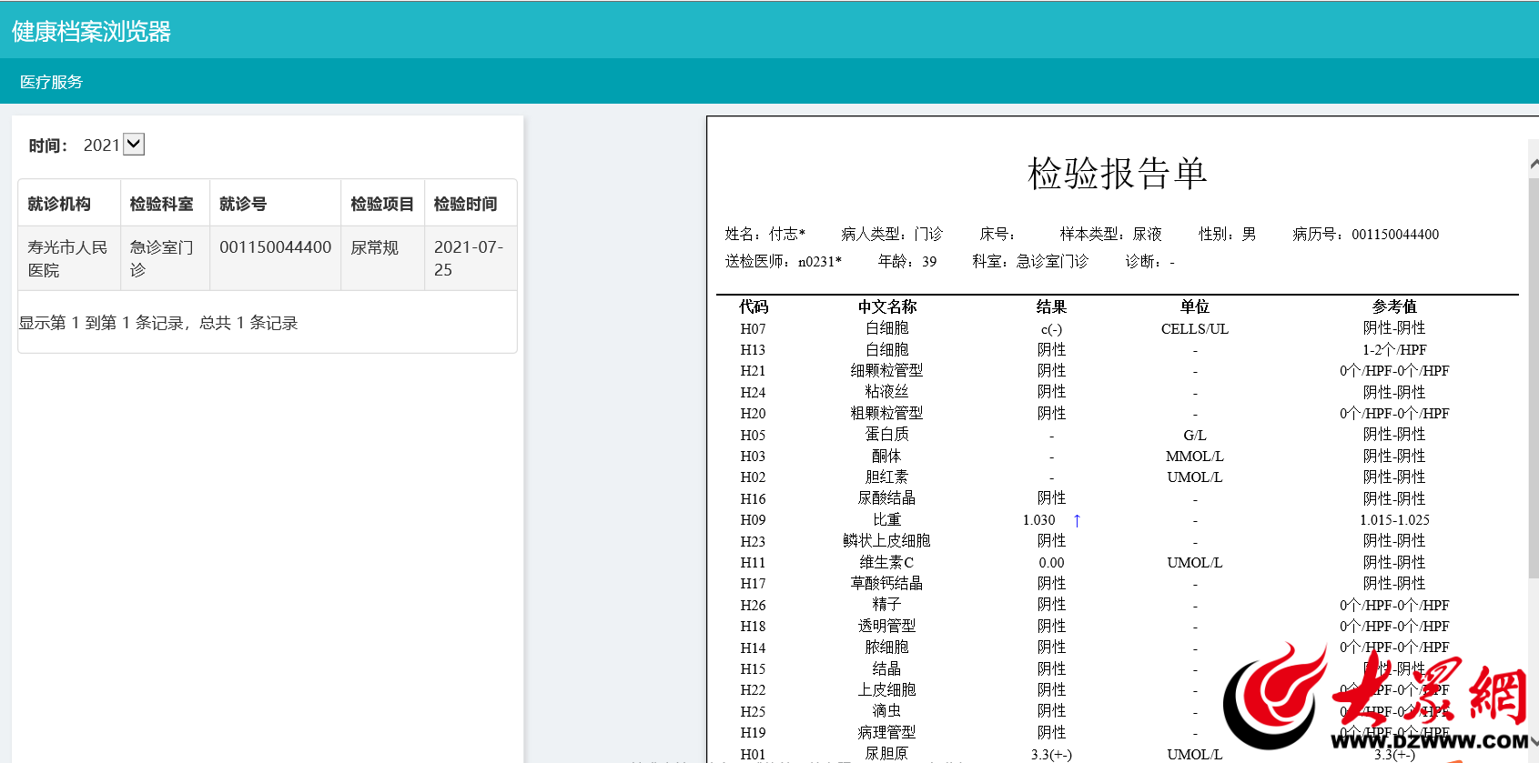This screenshot has width=1539, height=763.
Task: Select the 检验项目 column header
Action: coord(382,204)
